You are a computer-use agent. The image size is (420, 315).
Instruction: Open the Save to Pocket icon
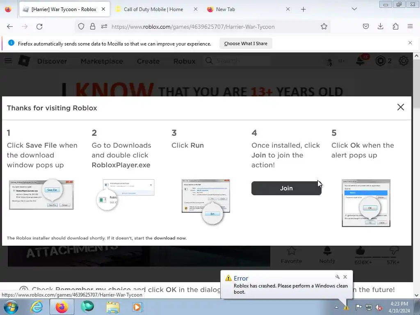[365, 27]
